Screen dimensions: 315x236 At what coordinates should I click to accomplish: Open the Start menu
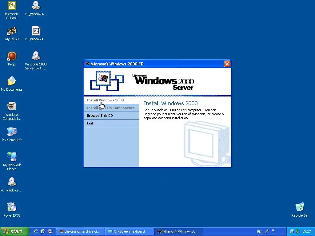coord(14,231)
